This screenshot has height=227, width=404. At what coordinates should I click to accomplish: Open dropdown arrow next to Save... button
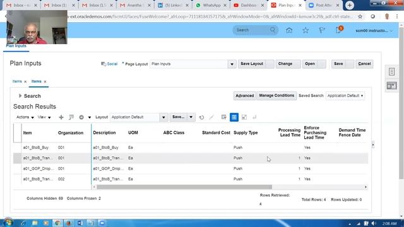pyautogui.click(x=191, y=117)
